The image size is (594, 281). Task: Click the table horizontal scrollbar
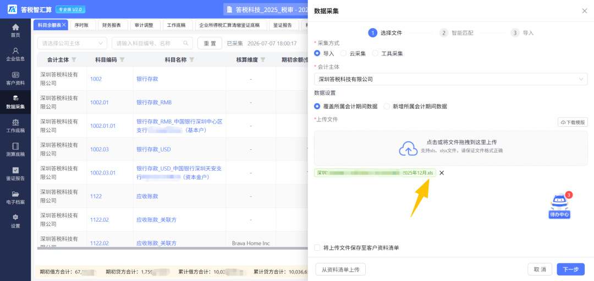(x=172, y=249)
